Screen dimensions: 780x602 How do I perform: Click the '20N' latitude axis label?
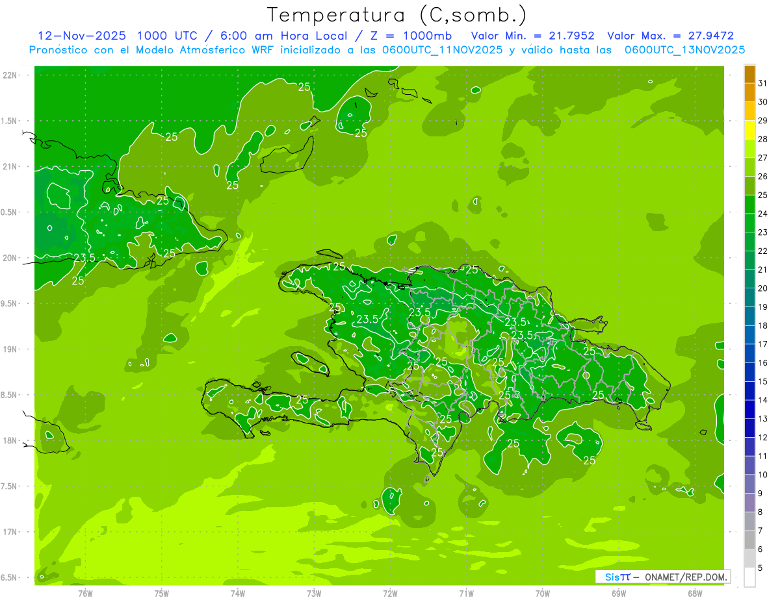pyautogui.click(x=10, y=258)
